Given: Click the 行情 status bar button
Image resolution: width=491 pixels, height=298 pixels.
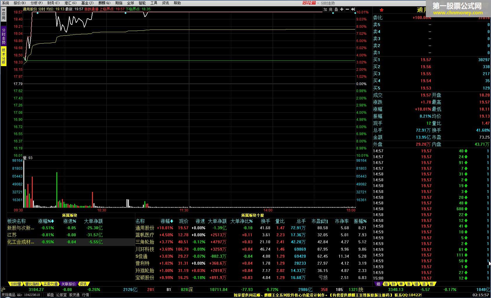Looking at the screenshot, I should (85, 295).
